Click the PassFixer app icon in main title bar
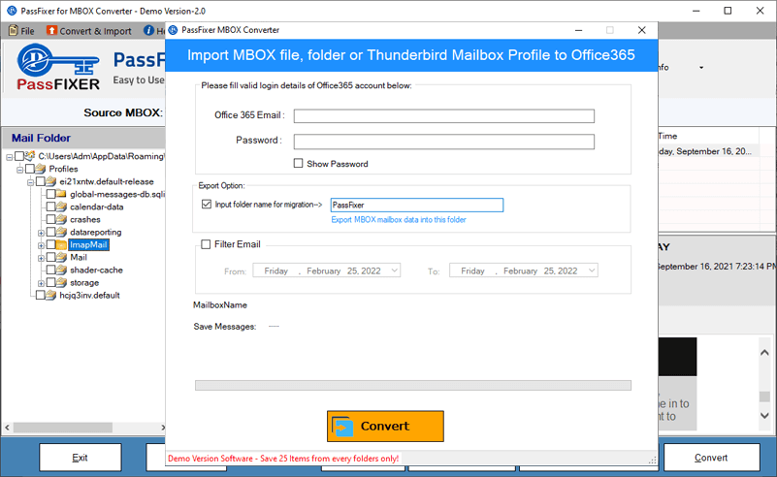This screenshot has width=777, height=477. [12, 11]
